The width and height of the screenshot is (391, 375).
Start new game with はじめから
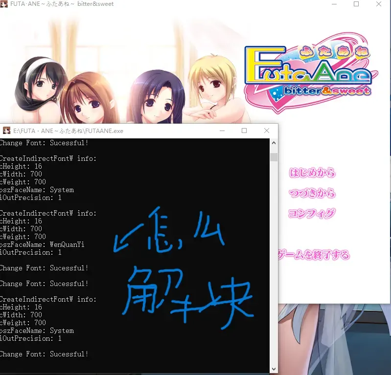(312, 173)
